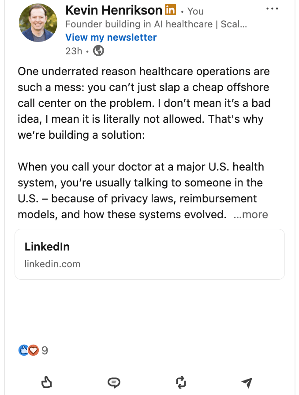
Task: Click the gold LinkedIn Premium badge
Action: pos(170,10)
